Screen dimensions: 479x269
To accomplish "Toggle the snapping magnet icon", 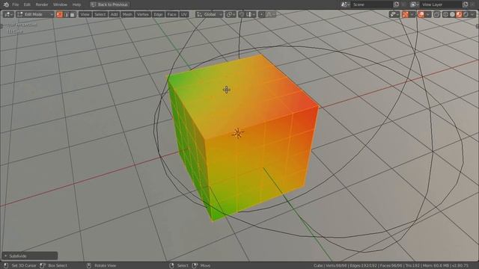I will click(242, 14).
